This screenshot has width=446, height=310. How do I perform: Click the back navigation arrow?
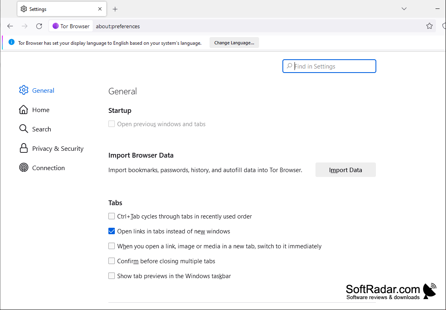pyautogui.click(x=10, y=26)
